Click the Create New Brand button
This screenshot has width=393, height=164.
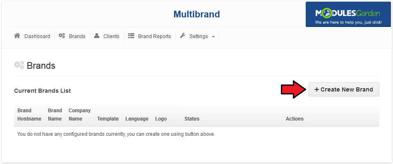tap(344, 89)
